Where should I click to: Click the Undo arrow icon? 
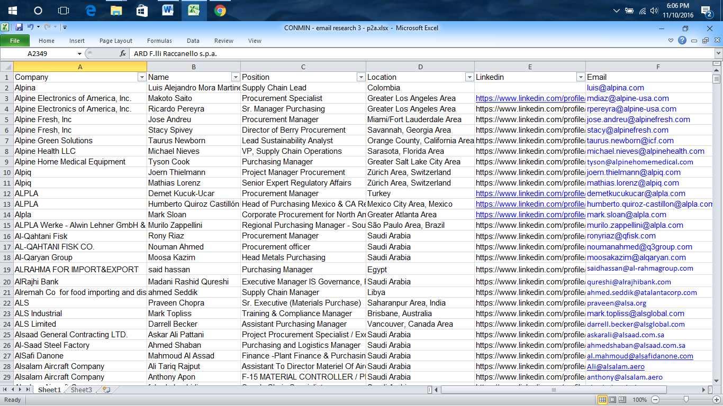coord(30,27)
